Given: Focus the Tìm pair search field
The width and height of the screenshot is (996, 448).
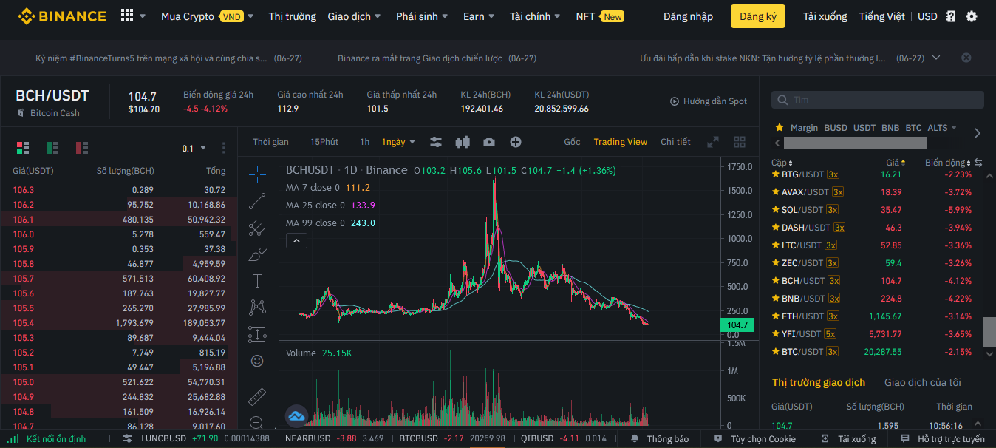Looking at the screenshot, I should (x=878, y=100).
